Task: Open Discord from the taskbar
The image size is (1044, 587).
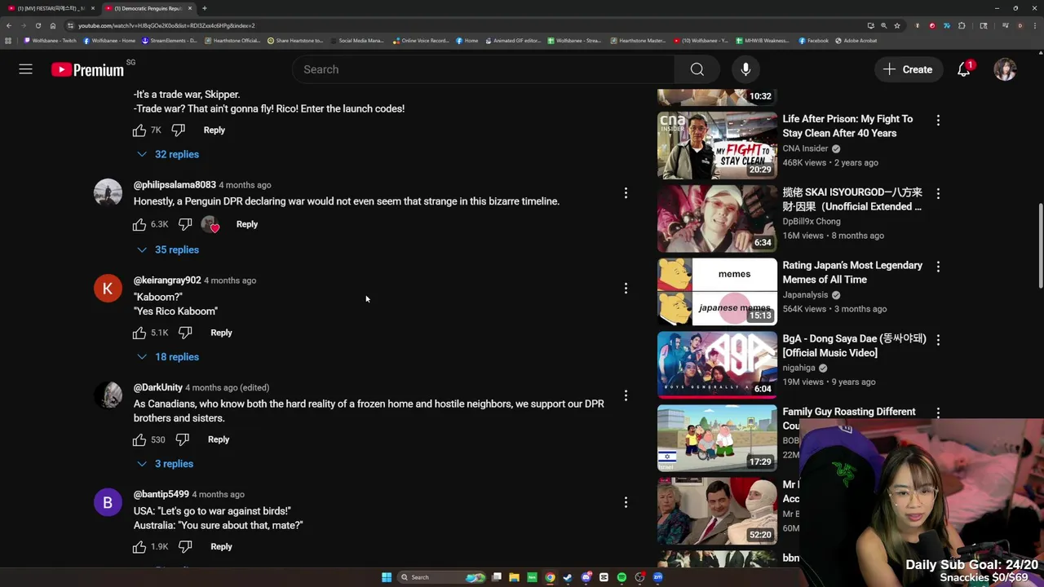Action: pyautogui.click(x=586, y=577)
